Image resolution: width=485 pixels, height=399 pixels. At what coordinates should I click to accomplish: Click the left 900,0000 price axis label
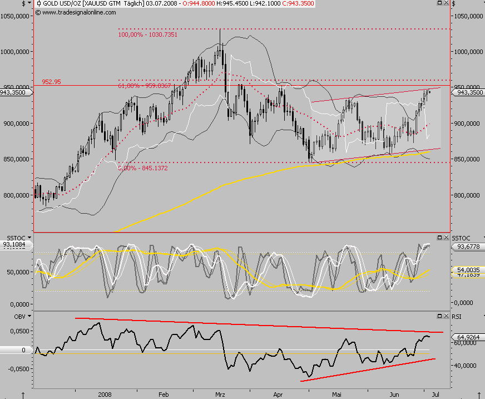(x=16, y=124)
